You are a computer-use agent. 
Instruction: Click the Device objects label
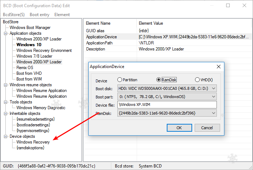pos(22,137)
